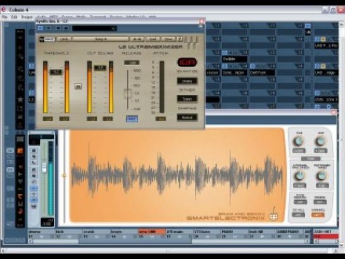Select the highlighted orange channel label
Screen dimensions: 345x259
[x=152, y=232]
